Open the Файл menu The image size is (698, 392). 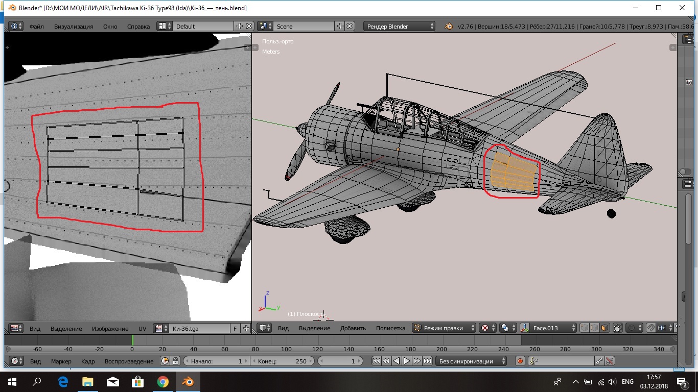tap(36, 26)
